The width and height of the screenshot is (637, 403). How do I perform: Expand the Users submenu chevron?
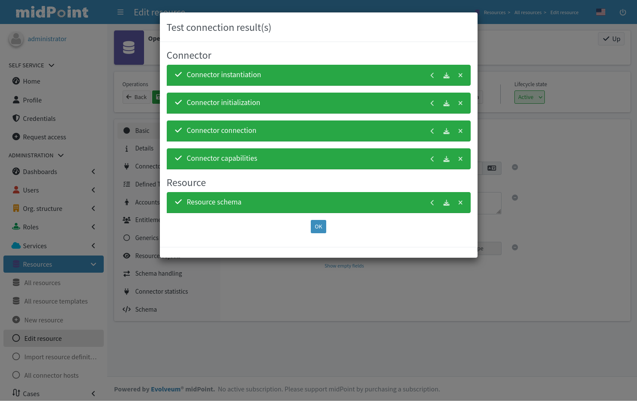point(93,190)
